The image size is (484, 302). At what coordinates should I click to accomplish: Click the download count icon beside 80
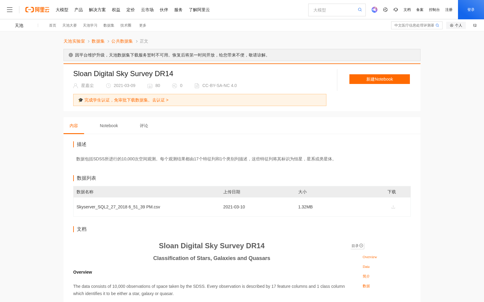tap(150, 86)
